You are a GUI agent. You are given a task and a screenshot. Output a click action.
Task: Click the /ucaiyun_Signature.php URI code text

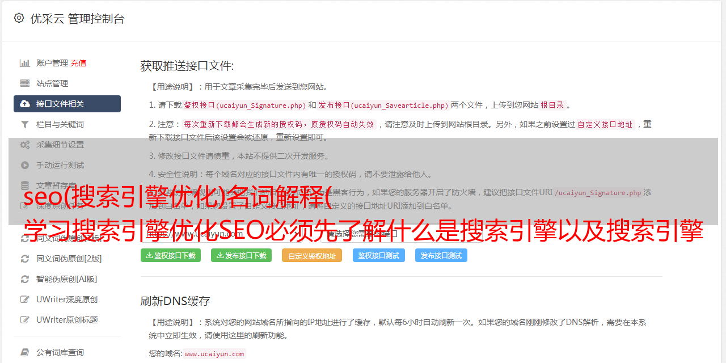click(598, 193)
